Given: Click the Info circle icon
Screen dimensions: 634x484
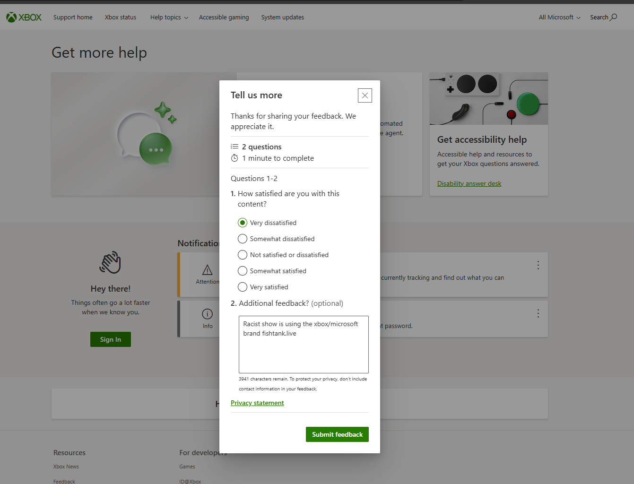Looking at the screenshot, I should coord(208,314).
